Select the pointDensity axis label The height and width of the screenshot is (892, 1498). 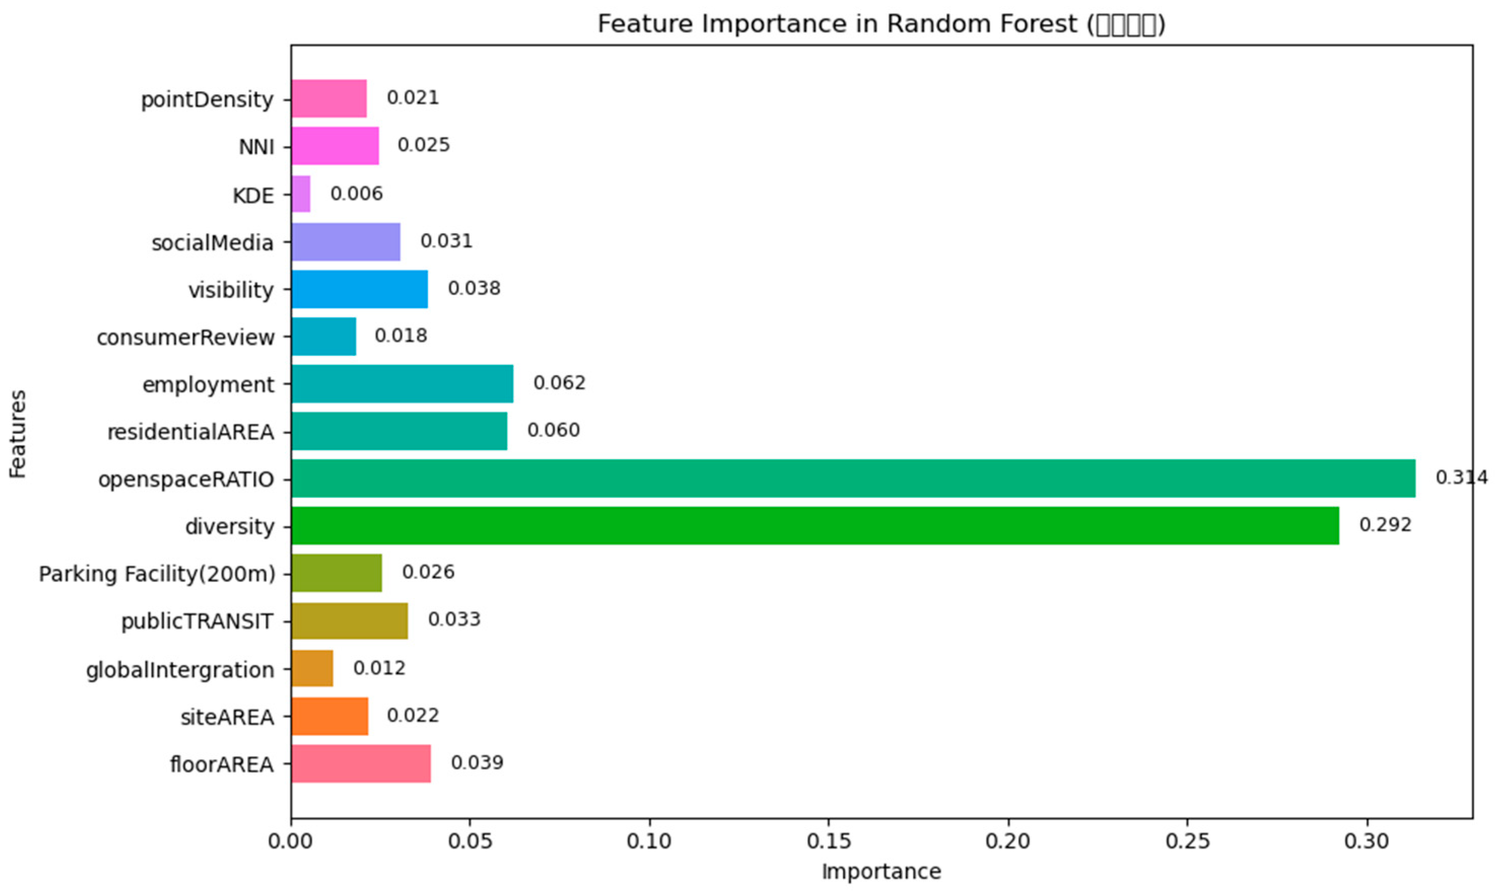coord(207,99)
